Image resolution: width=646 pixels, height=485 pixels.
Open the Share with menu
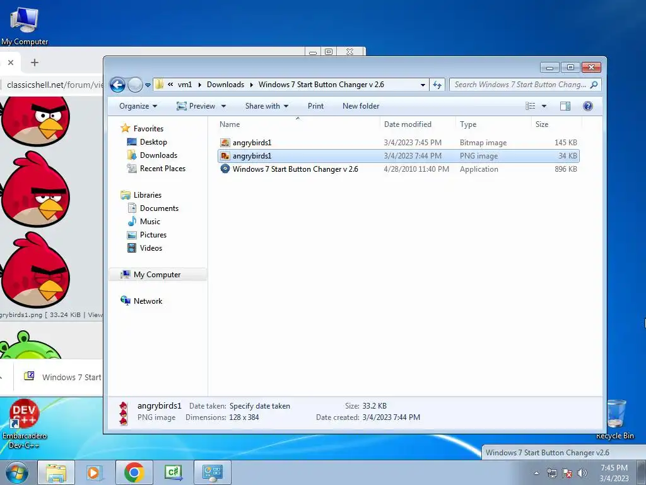pyautogui.click(x=267, y=106)
